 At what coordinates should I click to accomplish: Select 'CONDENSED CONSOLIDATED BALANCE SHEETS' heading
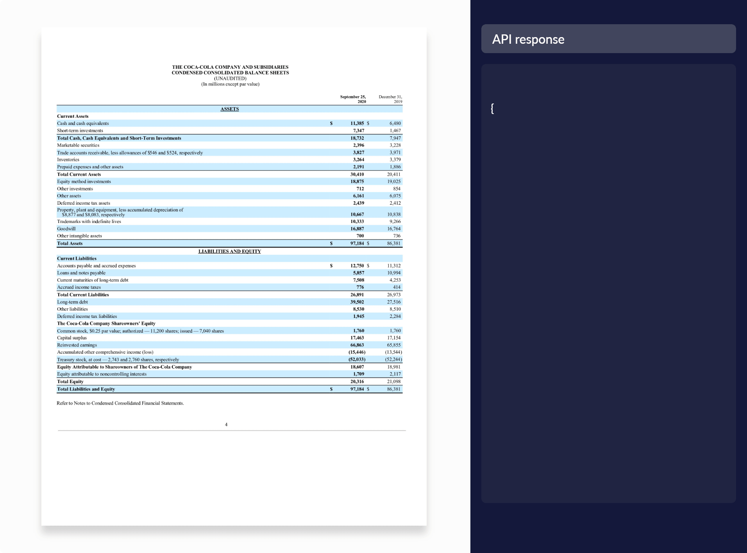(x=230, y=73)
